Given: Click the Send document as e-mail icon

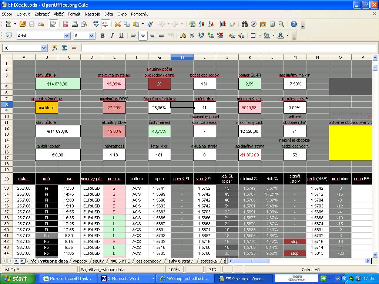Looking at the screenshot, I should click(41, 24).
